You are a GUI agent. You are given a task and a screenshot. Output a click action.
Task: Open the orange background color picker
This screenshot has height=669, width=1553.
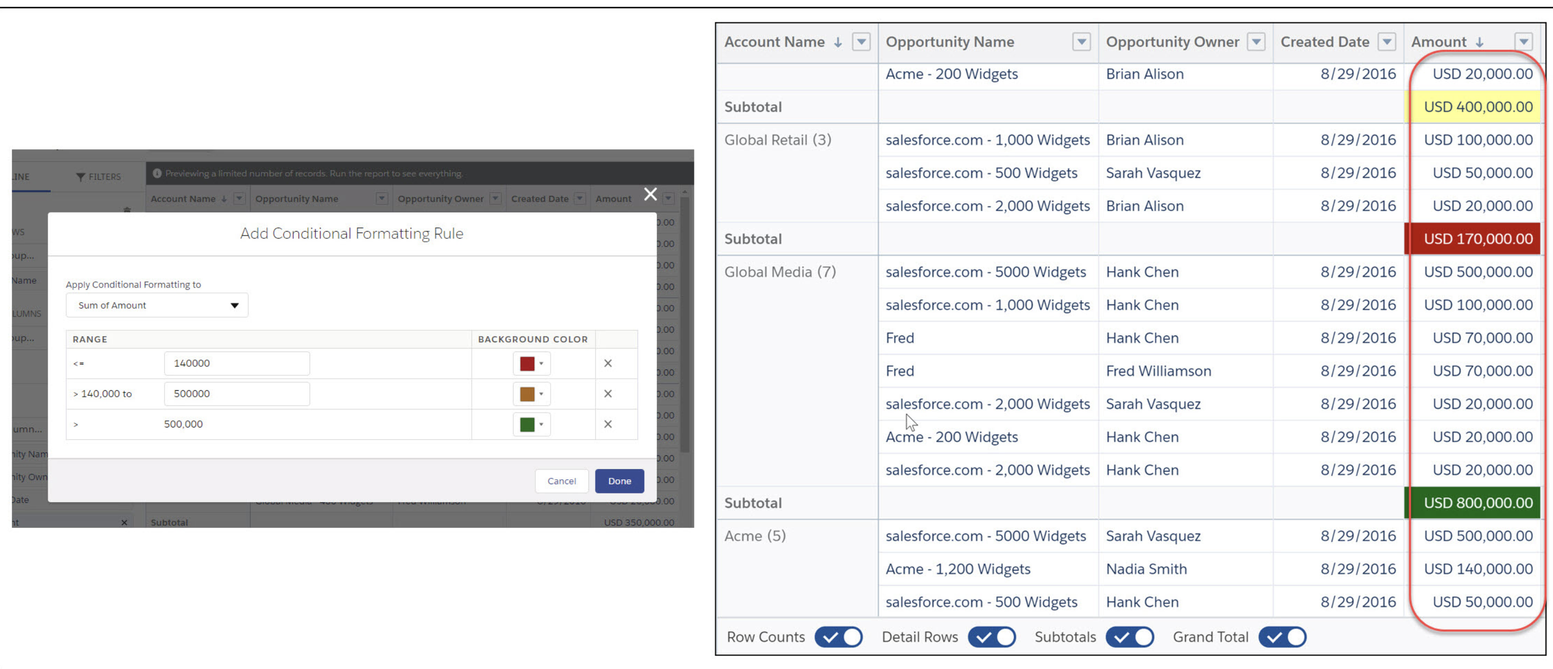[531, 394]
